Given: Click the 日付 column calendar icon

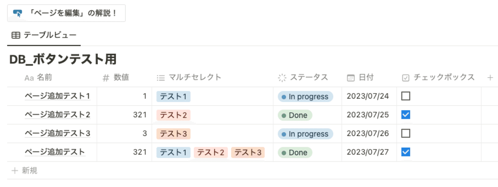Looking at the screenshot, I should 351,78.
